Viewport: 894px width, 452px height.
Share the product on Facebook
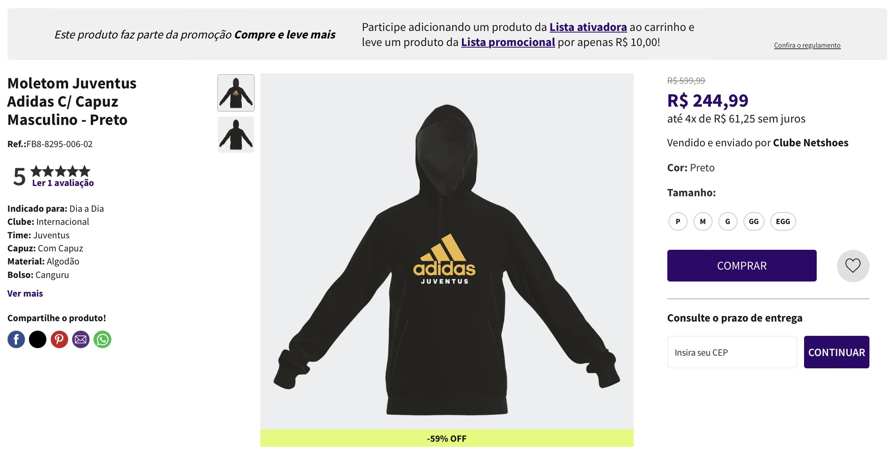coord(16,339)
